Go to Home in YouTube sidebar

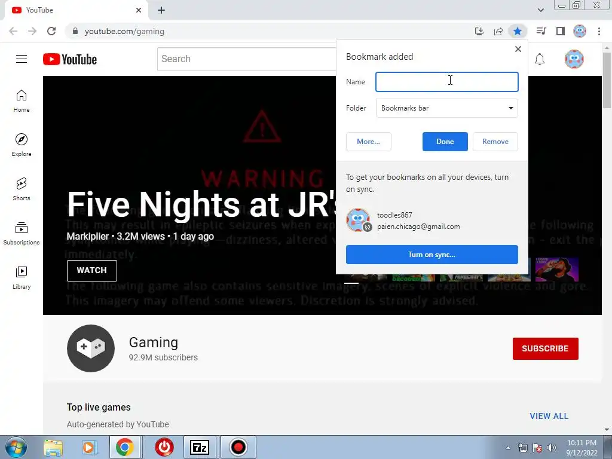(x=22, y=101)
